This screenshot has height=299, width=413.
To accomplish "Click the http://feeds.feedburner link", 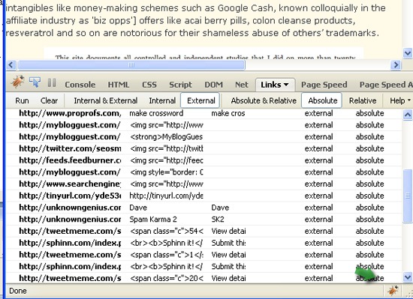I will click(70, 160).
